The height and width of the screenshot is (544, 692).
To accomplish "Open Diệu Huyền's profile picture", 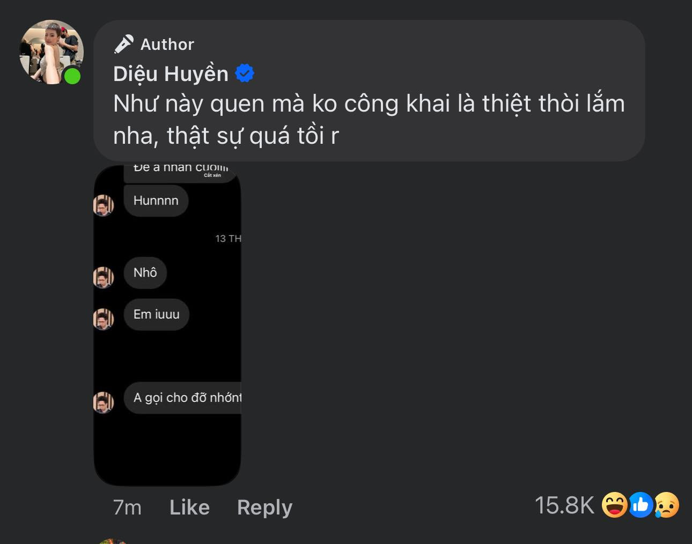I will tap(50, 52).
